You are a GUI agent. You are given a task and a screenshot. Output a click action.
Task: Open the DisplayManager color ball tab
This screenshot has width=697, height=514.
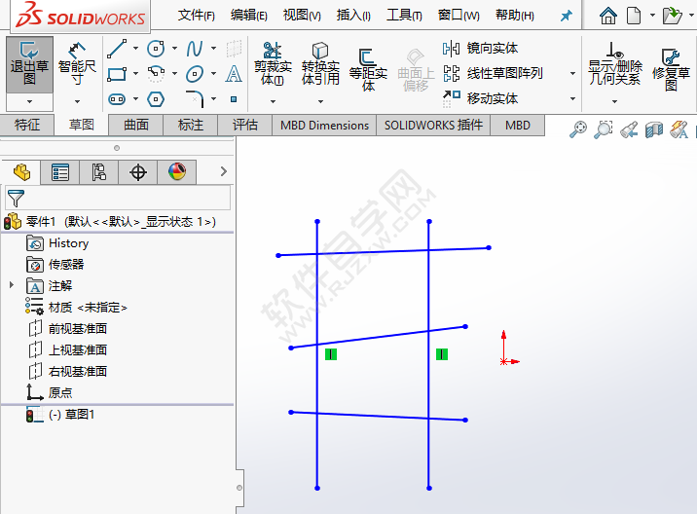pyautogui.click(x=177, y=172)
